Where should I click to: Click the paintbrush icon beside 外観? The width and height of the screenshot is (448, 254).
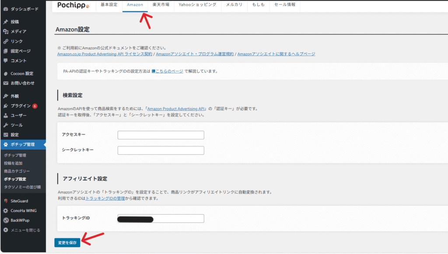[x=6, y=96]
